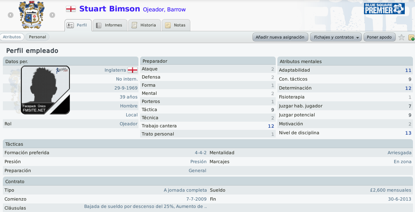Add a new note icon
Screen dimensions: 415x212
coord(411,37)
